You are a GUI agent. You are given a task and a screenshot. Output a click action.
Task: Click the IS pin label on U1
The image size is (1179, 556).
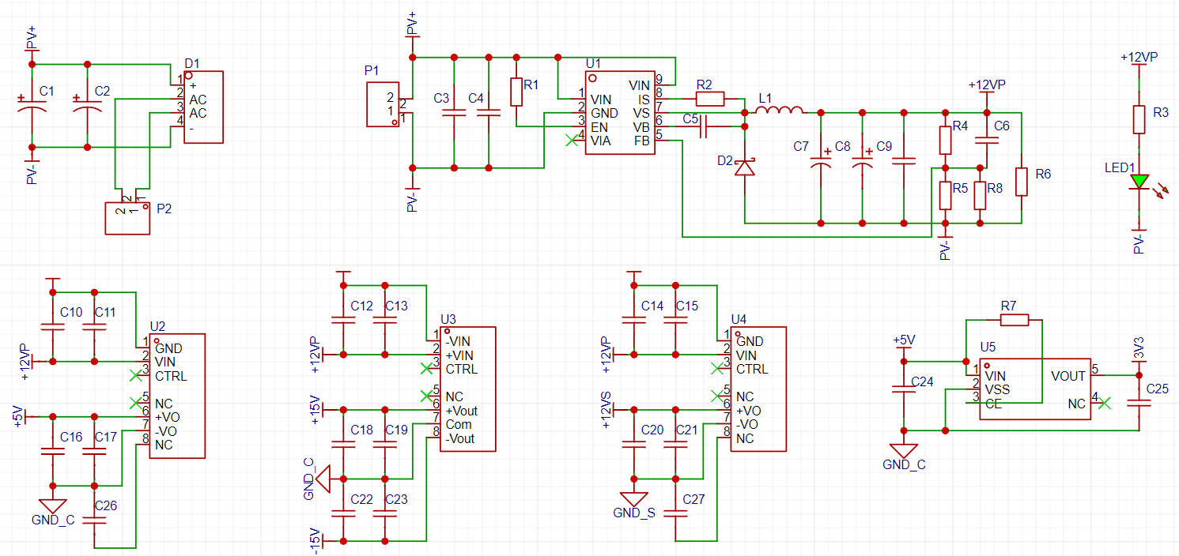click(644, 99)
